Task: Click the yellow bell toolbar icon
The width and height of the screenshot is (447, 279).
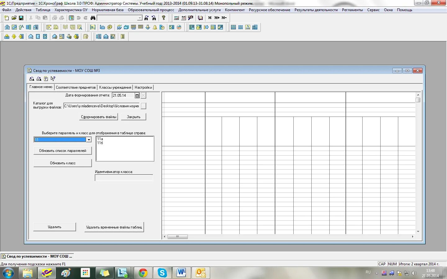Action: click(155, 27)
